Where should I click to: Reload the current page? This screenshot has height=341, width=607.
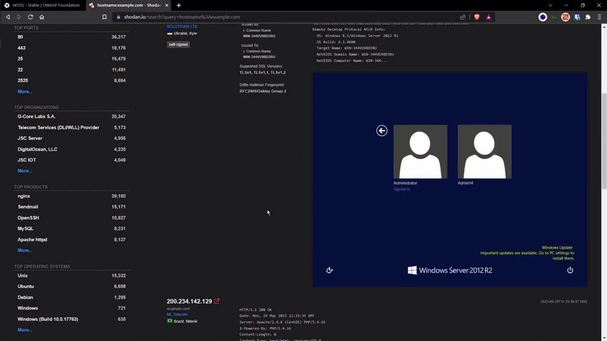click(30, 17)
